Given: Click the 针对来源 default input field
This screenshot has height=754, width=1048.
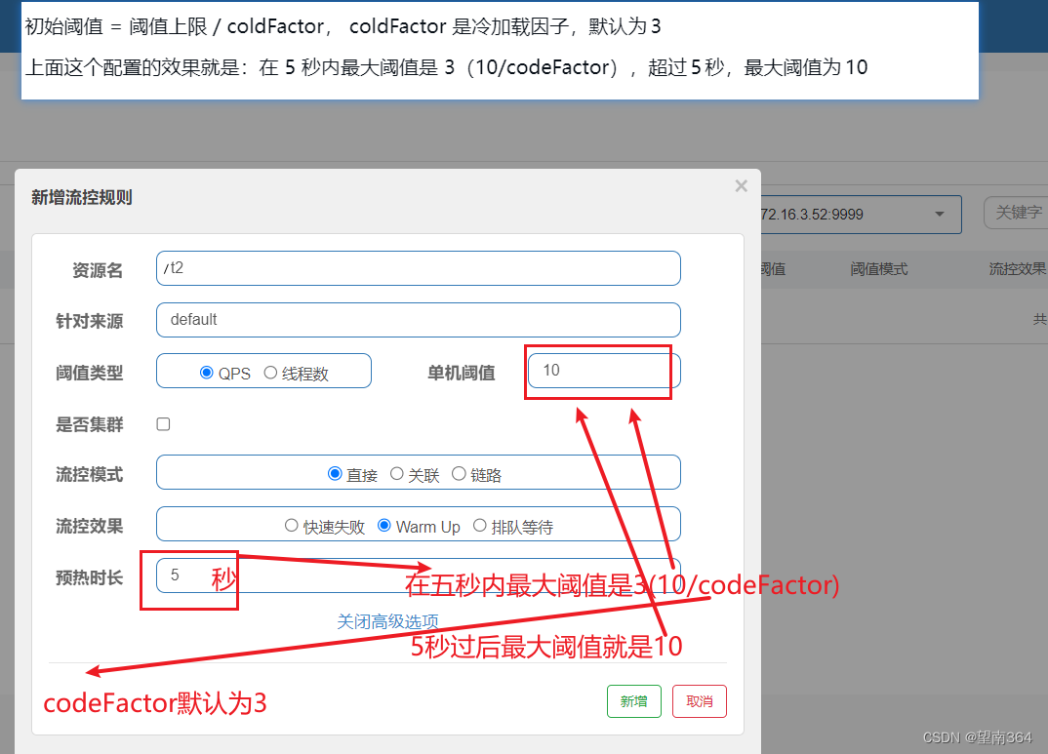Looking at the screenshot, I should pos(418,319).
